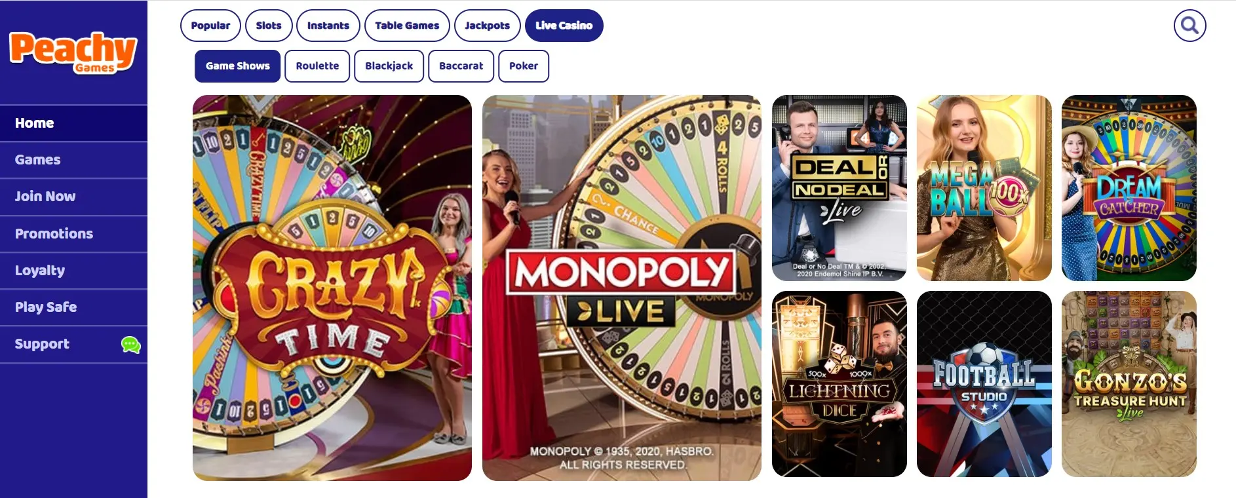Screen dimensions: 1236x498
Task: Launch Lightning Dice game
Action: pyautogui.click(x=840, y=384)
